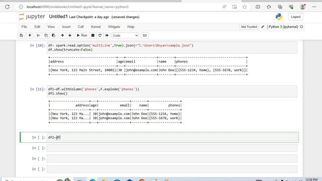
Task: Click the immersive reader icon
Action: point(234,7)
